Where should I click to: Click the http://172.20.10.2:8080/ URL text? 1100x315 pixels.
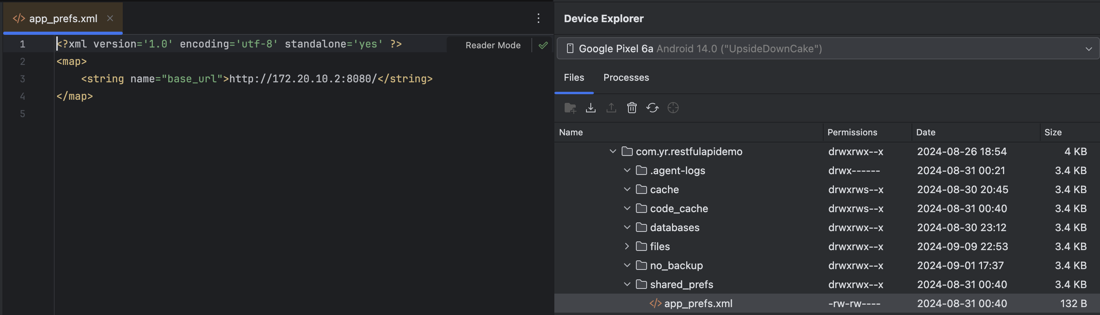pyautogui.click(x=303, y=79)
